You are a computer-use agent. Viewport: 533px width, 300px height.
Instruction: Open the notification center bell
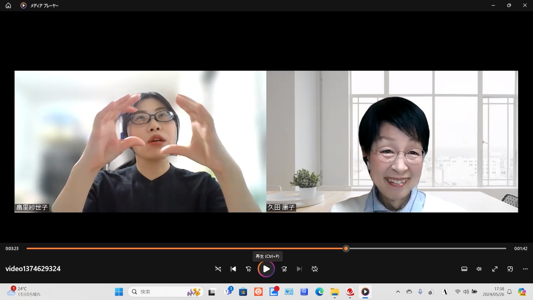(x=509, y=292)
